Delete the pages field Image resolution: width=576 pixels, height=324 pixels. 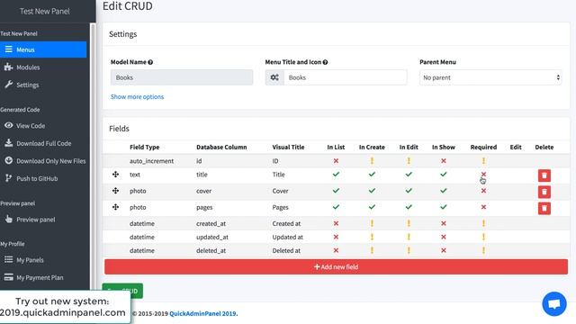tap(544, 208)
